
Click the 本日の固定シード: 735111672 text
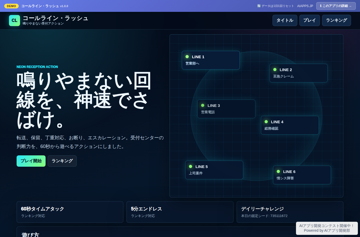(264, 216)
